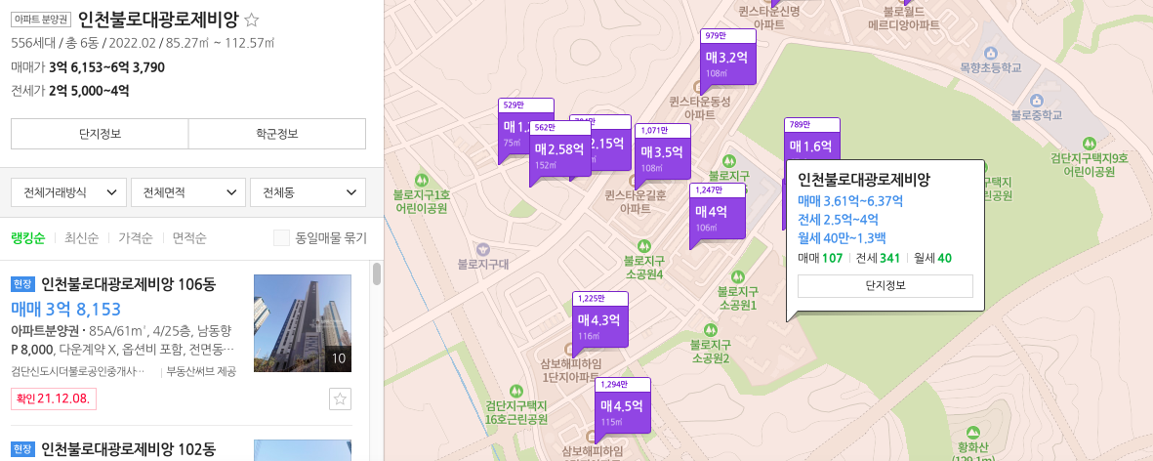Click 단지정보 button in map popup
Image resolution: width=1153 pixels, height=461 pixels.
tap(885, 286)
